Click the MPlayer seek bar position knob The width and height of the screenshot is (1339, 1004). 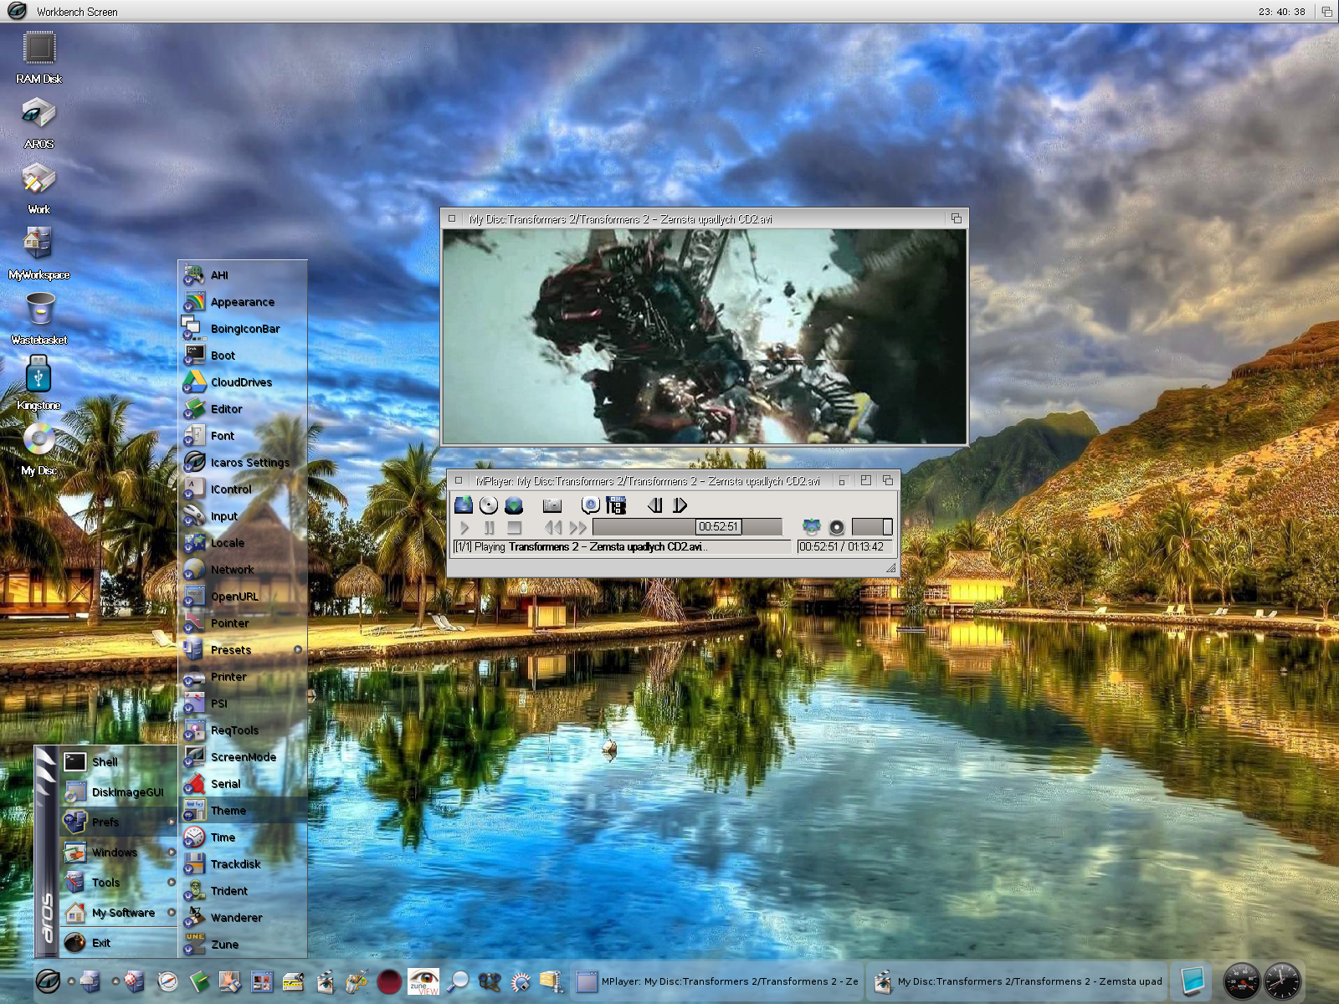point(719,526)
